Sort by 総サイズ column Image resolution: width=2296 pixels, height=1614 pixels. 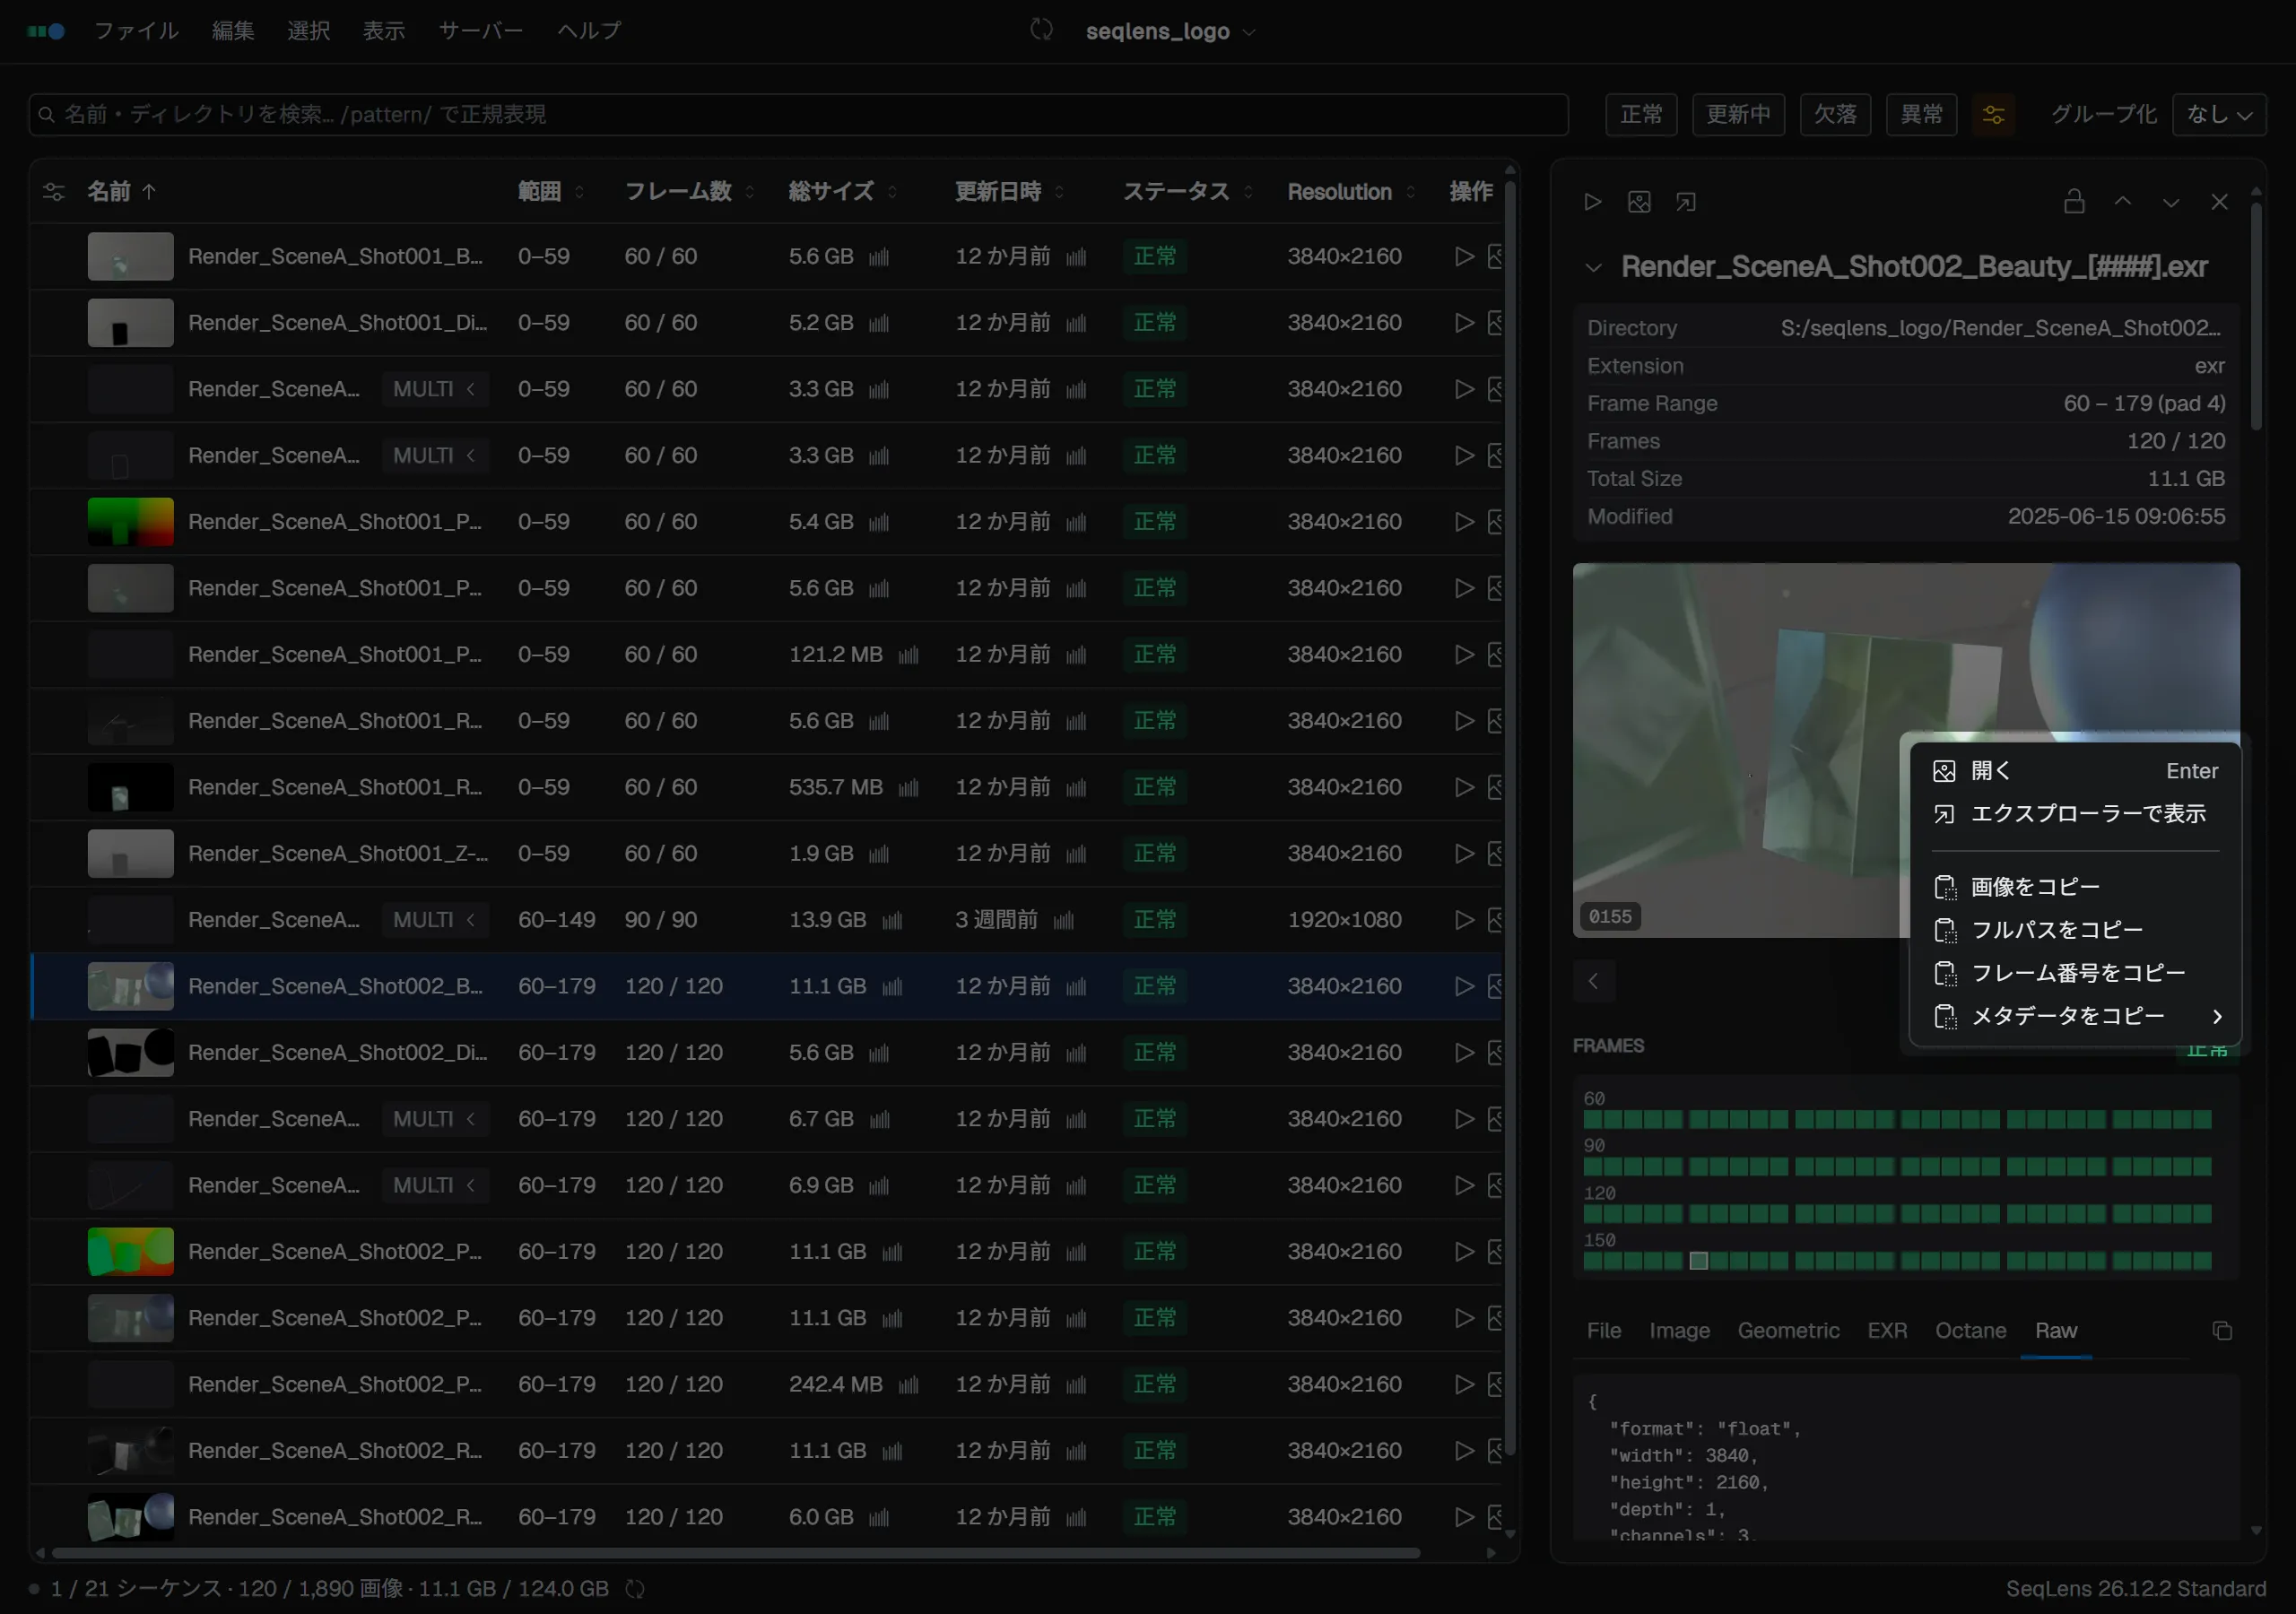point(842,191)
